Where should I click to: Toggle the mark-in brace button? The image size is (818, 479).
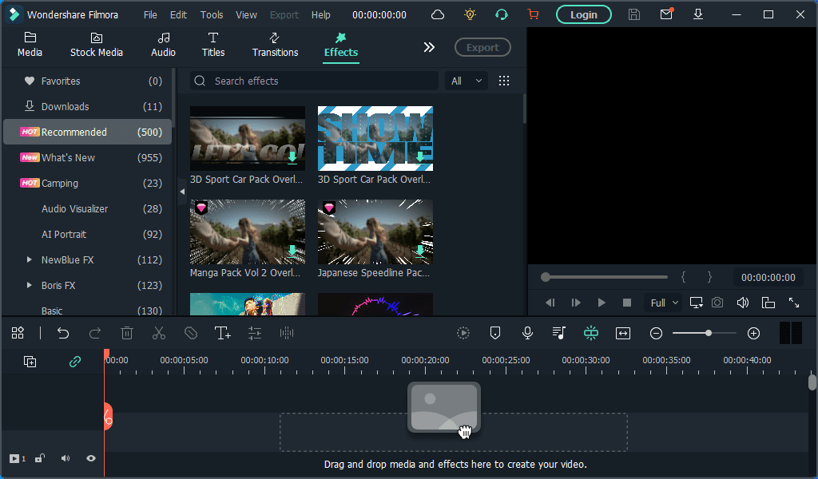(x=684, y=277)
